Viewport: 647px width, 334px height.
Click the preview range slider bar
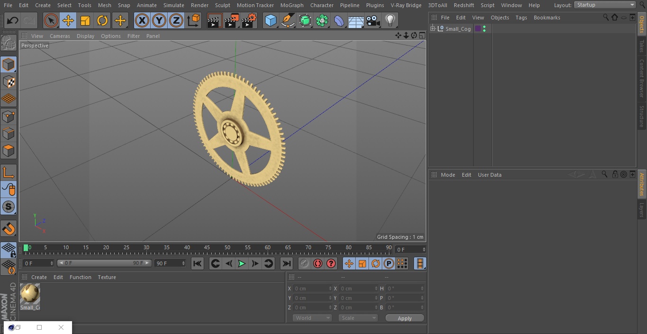coord(104,263)
